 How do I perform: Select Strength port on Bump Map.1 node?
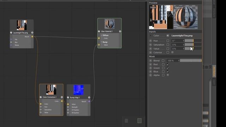point(68,107)
